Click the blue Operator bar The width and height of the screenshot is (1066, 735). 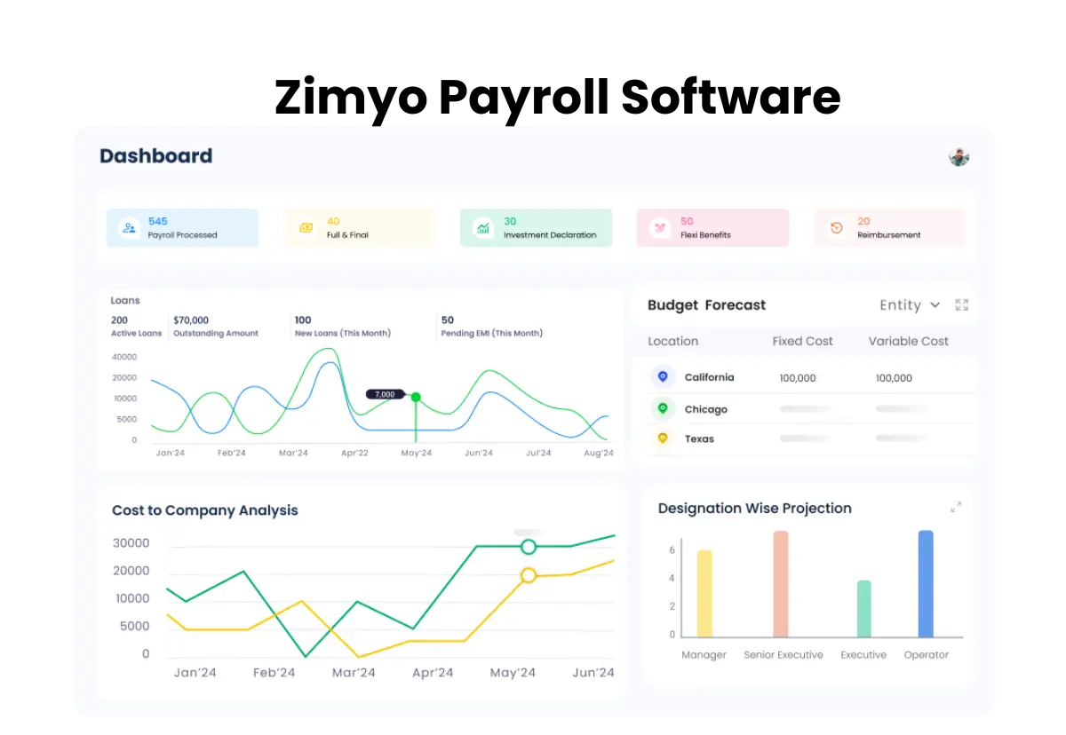(926, 584)
